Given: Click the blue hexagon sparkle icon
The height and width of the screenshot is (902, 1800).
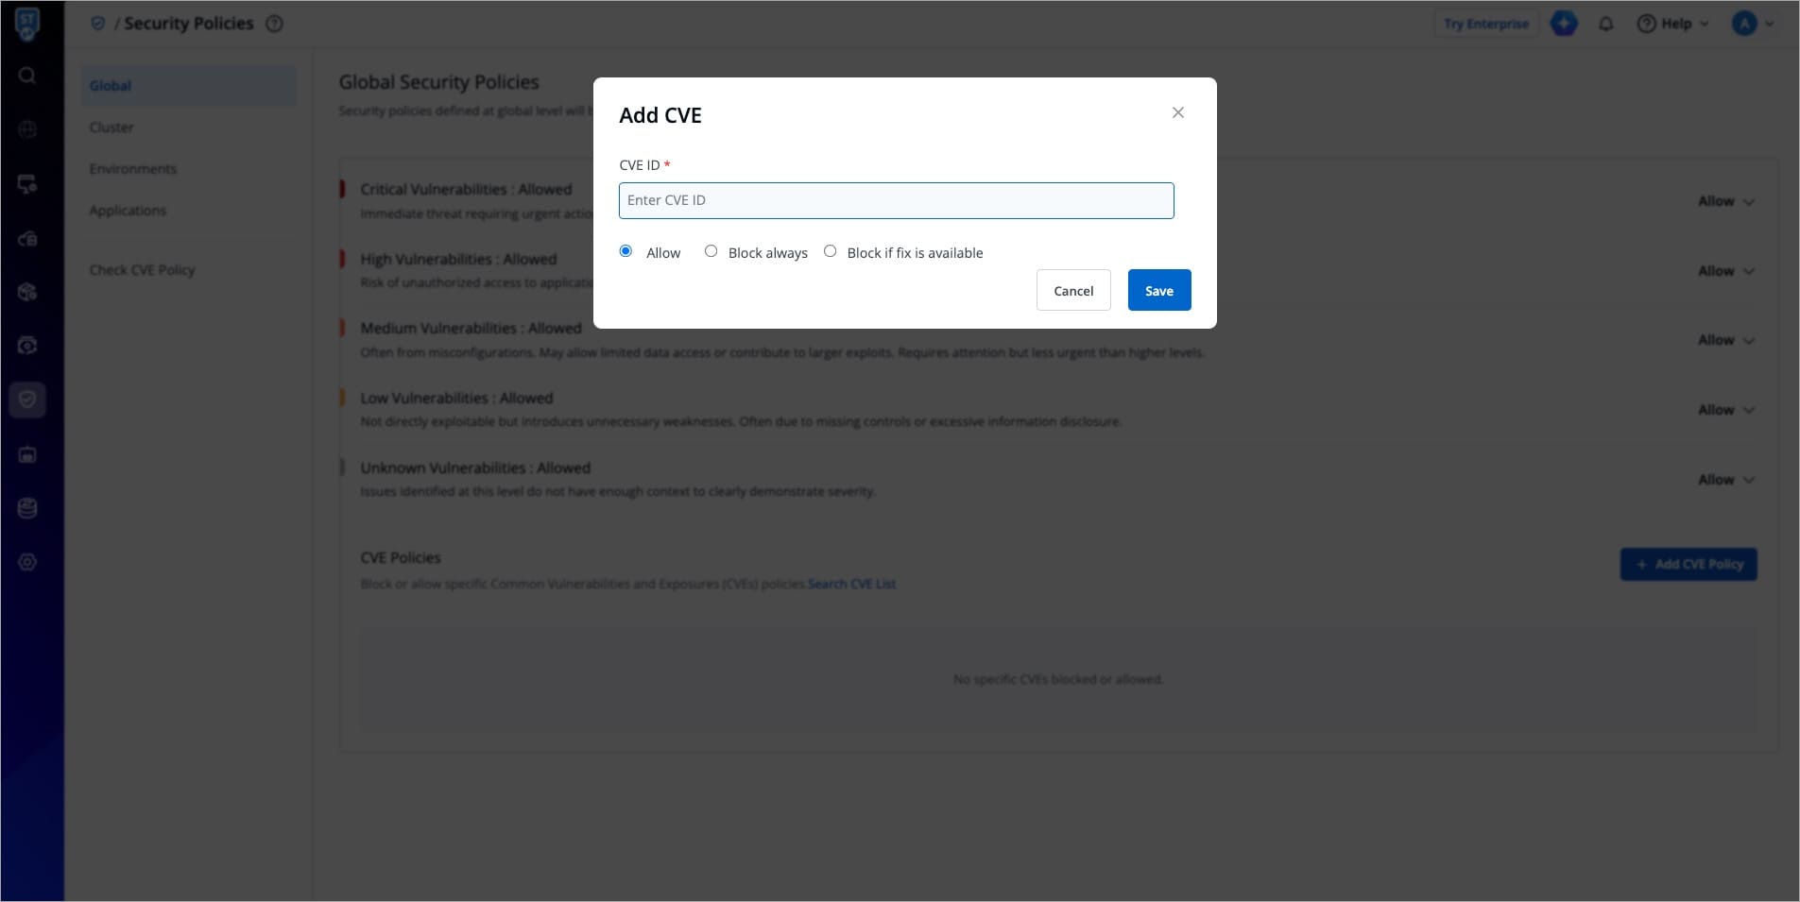Looking at the screenshot, I should [1564, 24].
